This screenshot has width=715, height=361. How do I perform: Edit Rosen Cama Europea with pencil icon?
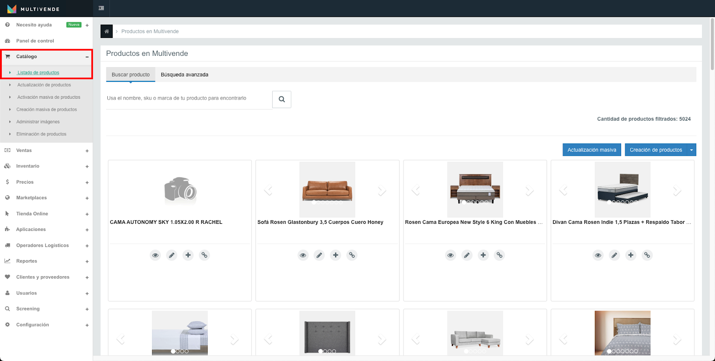(467, 255)
